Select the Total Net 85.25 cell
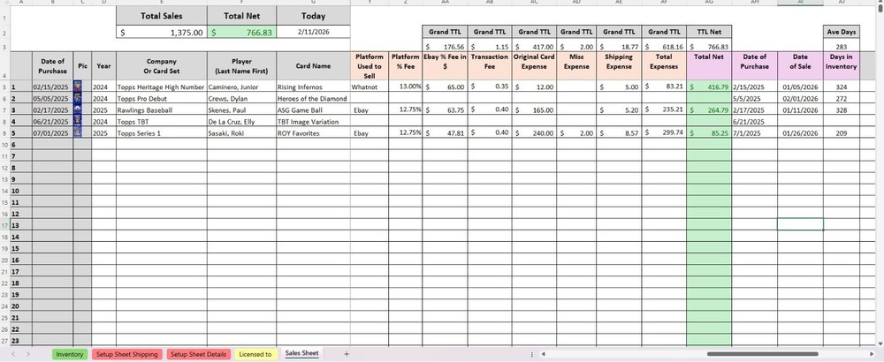This screenshot has width=884, height=362. (x=709, y=132)
